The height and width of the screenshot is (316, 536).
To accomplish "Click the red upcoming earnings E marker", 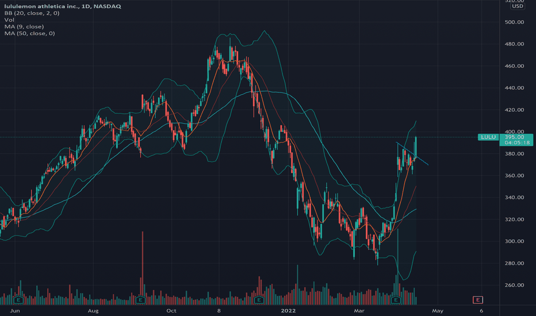I will (477, 300).
